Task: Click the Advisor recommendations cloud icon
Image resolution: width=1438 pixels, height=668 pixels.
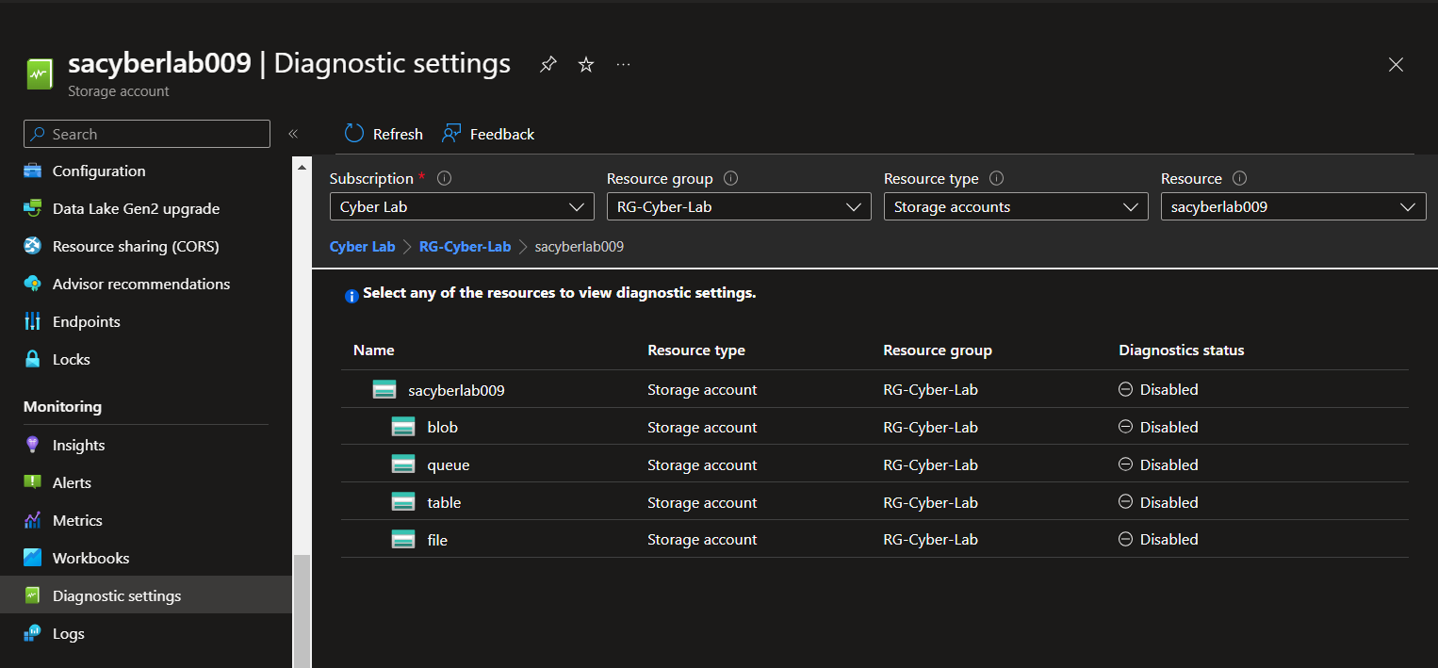Action: pos(33,284)
